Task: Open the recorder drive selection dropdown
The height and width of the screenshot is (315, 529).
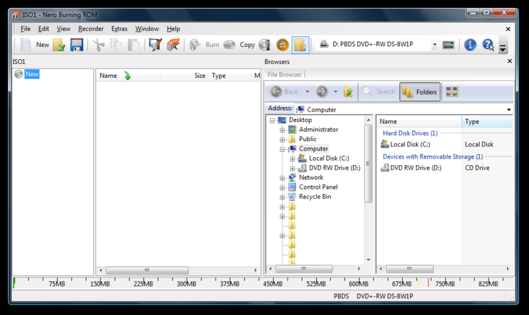Action: click(434, 45)
